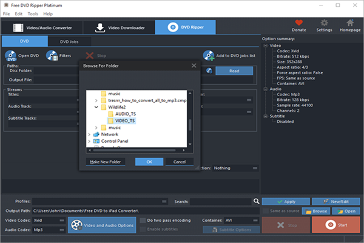Enable Do two pass encoding checkbox

[143, 220]
